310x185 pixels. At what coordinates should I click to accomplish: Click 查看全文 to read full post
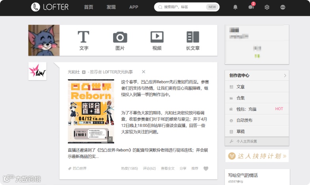tap(168, 168)
